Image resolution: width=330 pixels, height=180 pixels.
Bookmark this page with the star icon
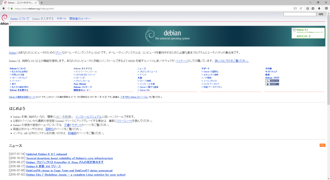308,9
